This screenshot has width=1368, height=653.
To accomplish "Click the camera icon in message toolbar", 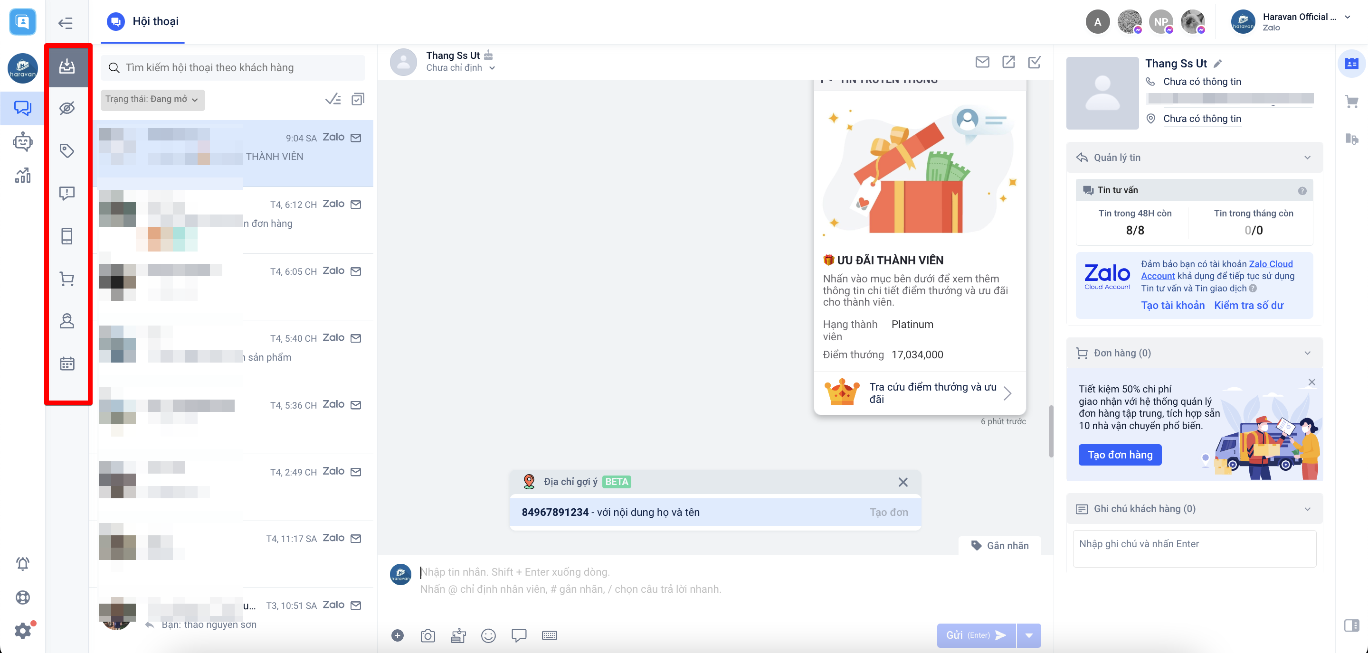I will [427, 635].
